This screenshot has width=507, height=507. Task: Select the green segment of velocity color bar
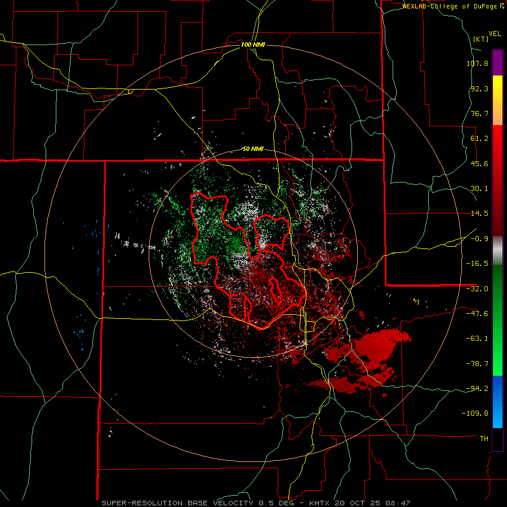click(497, 321)
